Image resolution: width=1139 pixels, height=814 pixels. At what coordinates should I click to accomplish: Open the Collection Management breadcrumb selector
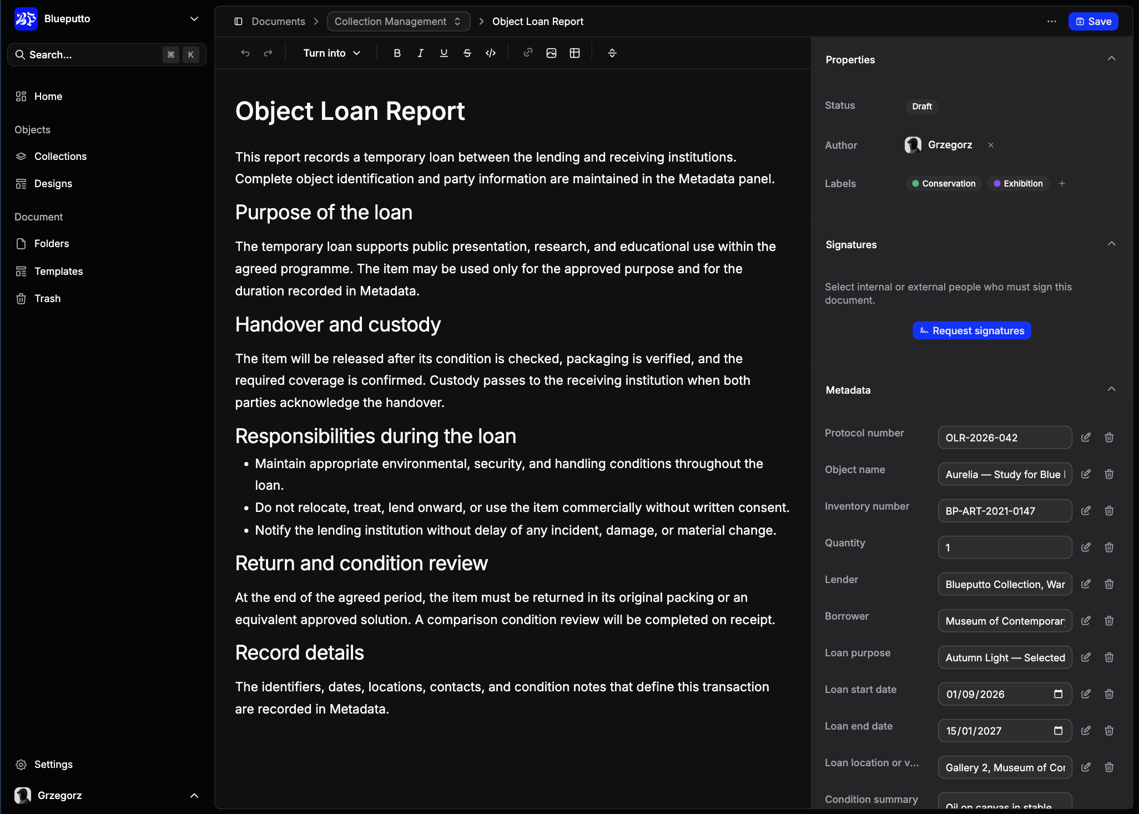pyautogui.click(x=399, y=22)
